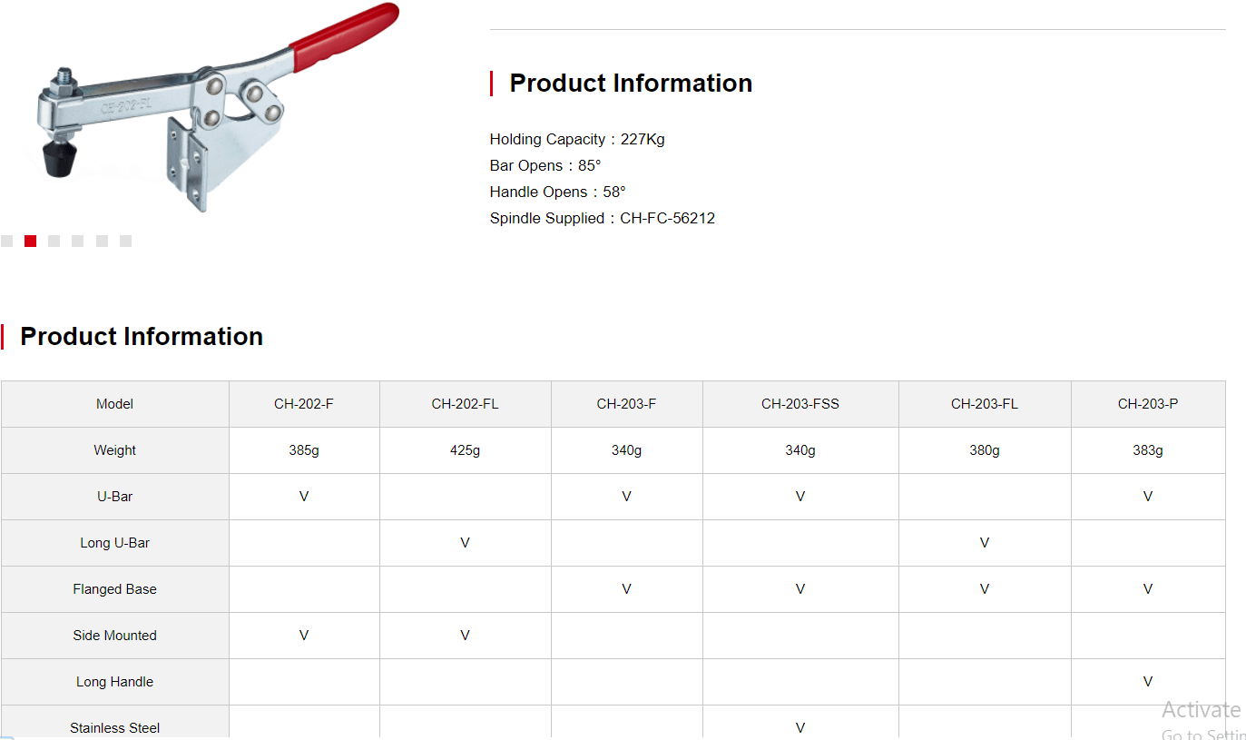Click the Flanged Base row label

pyautogui.click(x=114, y=589)
